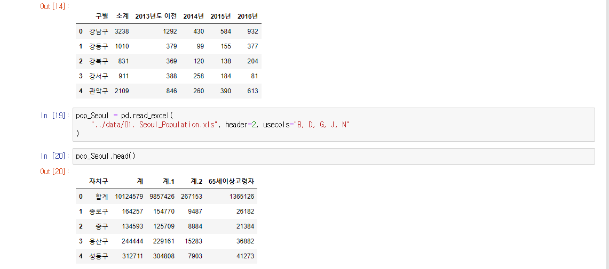
Task: Click the 자치구 column header
Action: click(99, 182)
